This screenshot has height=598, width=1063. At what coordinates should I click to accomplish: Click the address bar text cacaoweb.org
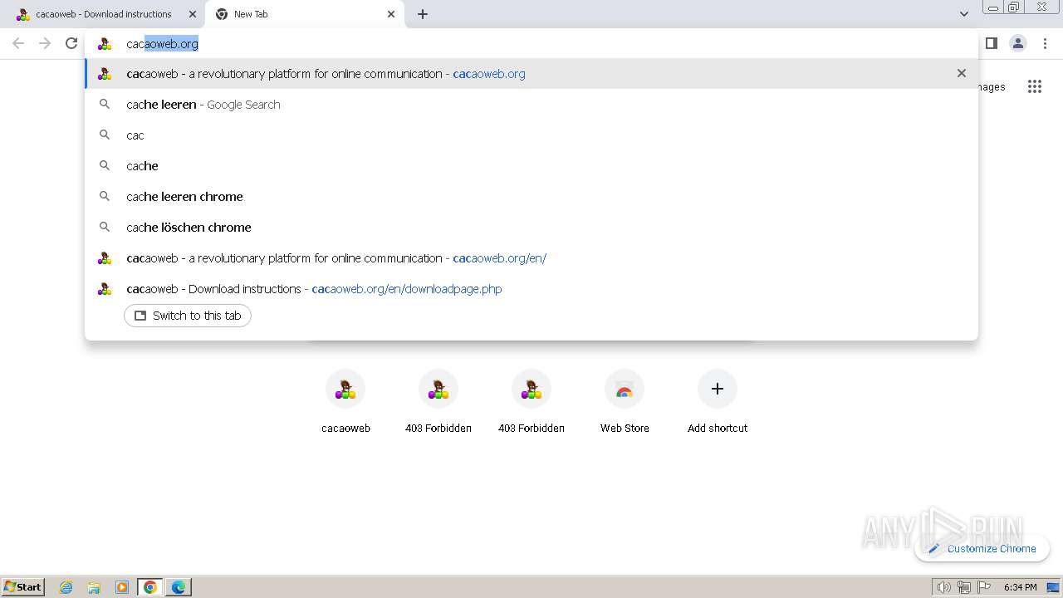click(162, 44)
